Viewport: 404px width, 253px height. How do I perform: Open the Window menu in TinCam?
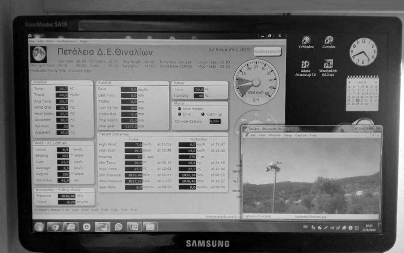(274, 135)
